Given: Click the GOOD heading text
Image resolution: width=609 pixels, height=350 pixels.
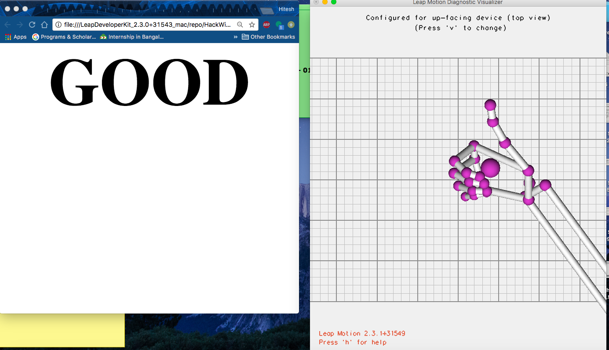Looking at the screenshot, I should pyautogui.click(x=149, y=82).
